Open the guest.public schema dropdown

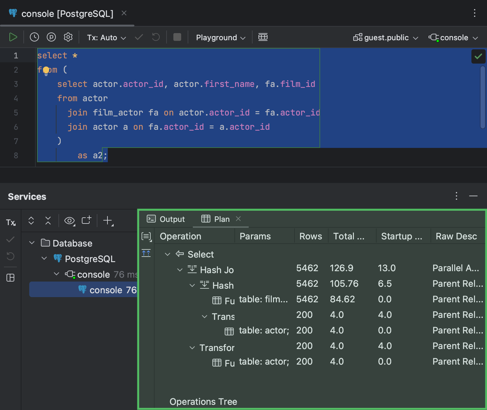[x=386, y=38]
